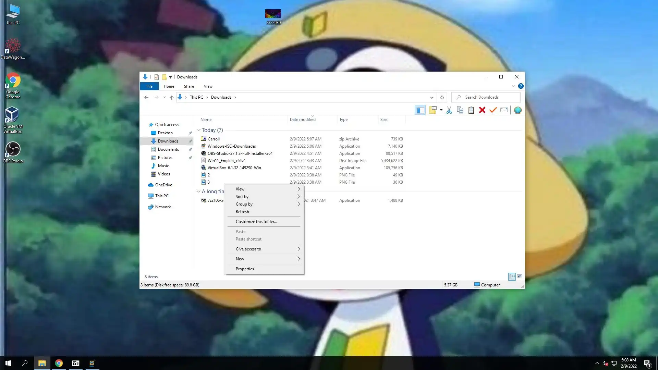Toggle the navigation pane toolbar button
Viewport: 658px width, 370px height.
tap(420, 110)
